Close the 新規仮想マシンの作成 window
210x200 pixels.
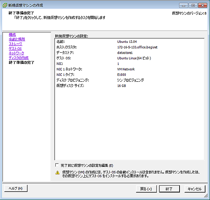pyautogui.click(x=203, y=6)
